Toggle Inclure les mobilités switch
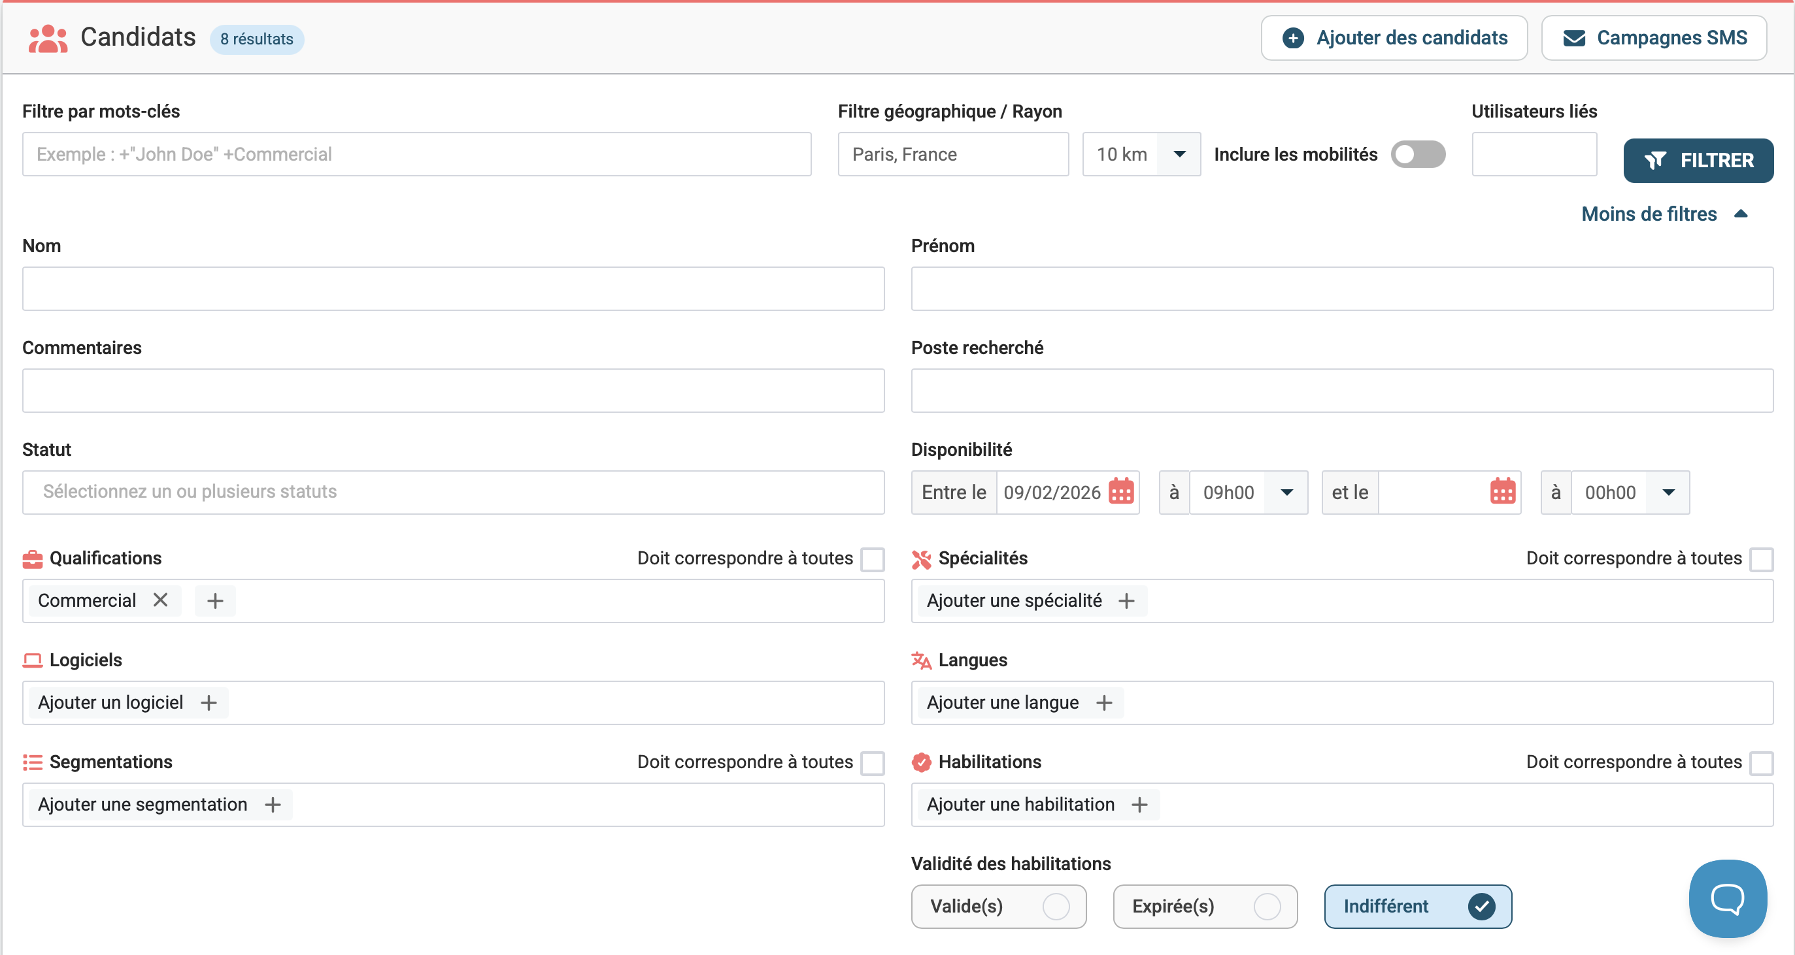Image resolution: width=1795 pixels, height=955 pixels. (1417, 154)
